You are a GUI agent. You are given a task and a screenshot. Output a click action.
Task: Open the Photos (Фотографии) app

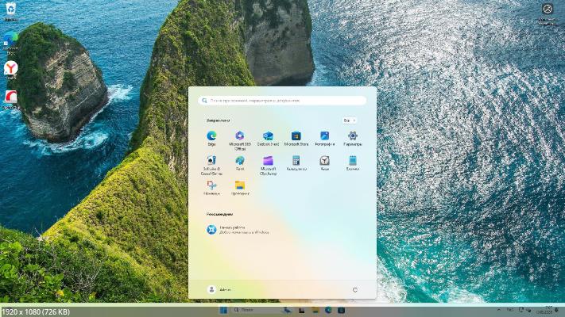tap(324, 138)
